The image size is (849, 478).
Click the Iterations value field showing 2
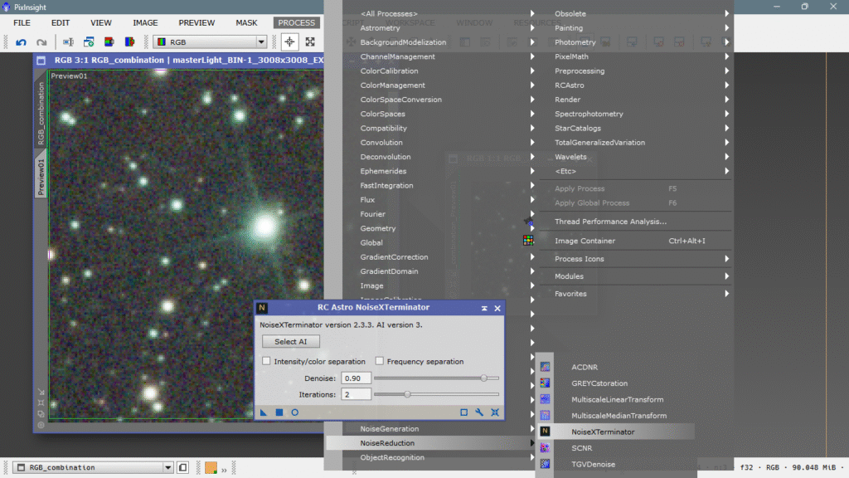[356, 394]
